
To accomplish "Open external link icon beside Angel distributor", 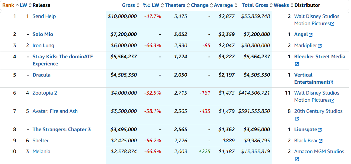I will click(x=311, y=35).
